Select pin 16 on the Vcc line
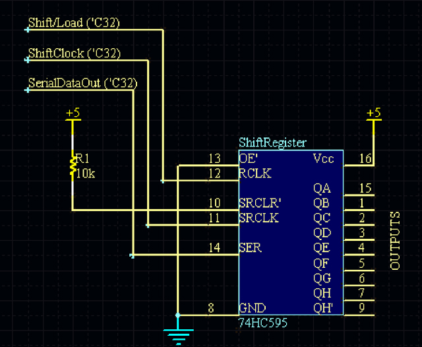Image resolution: width=422 pixels, height=347 pixels. coord(365,158)
